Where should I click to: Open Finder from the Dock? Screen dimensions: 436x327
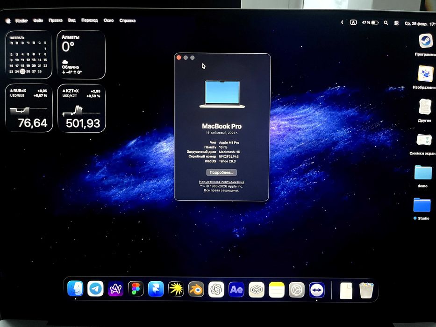coord(75,289)
